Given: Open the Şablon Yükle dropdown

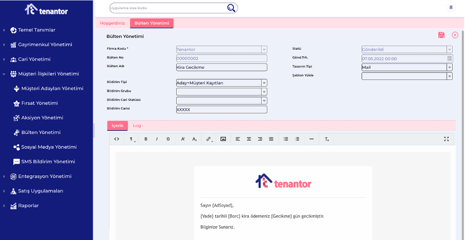Looking at the screenshot, I should click(449, 76).
